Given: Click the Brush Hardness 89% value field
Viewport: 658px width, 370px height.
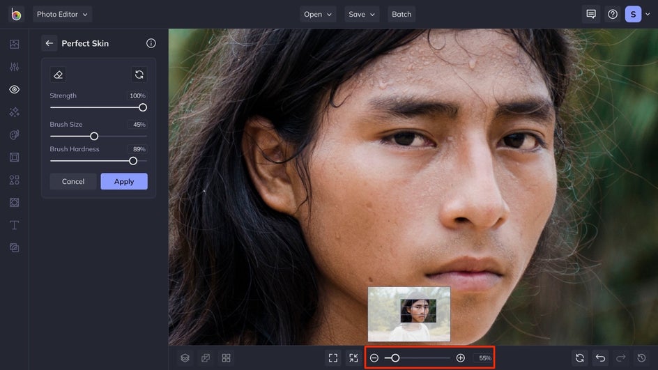Looking at the screenshot, I should 137,149.
